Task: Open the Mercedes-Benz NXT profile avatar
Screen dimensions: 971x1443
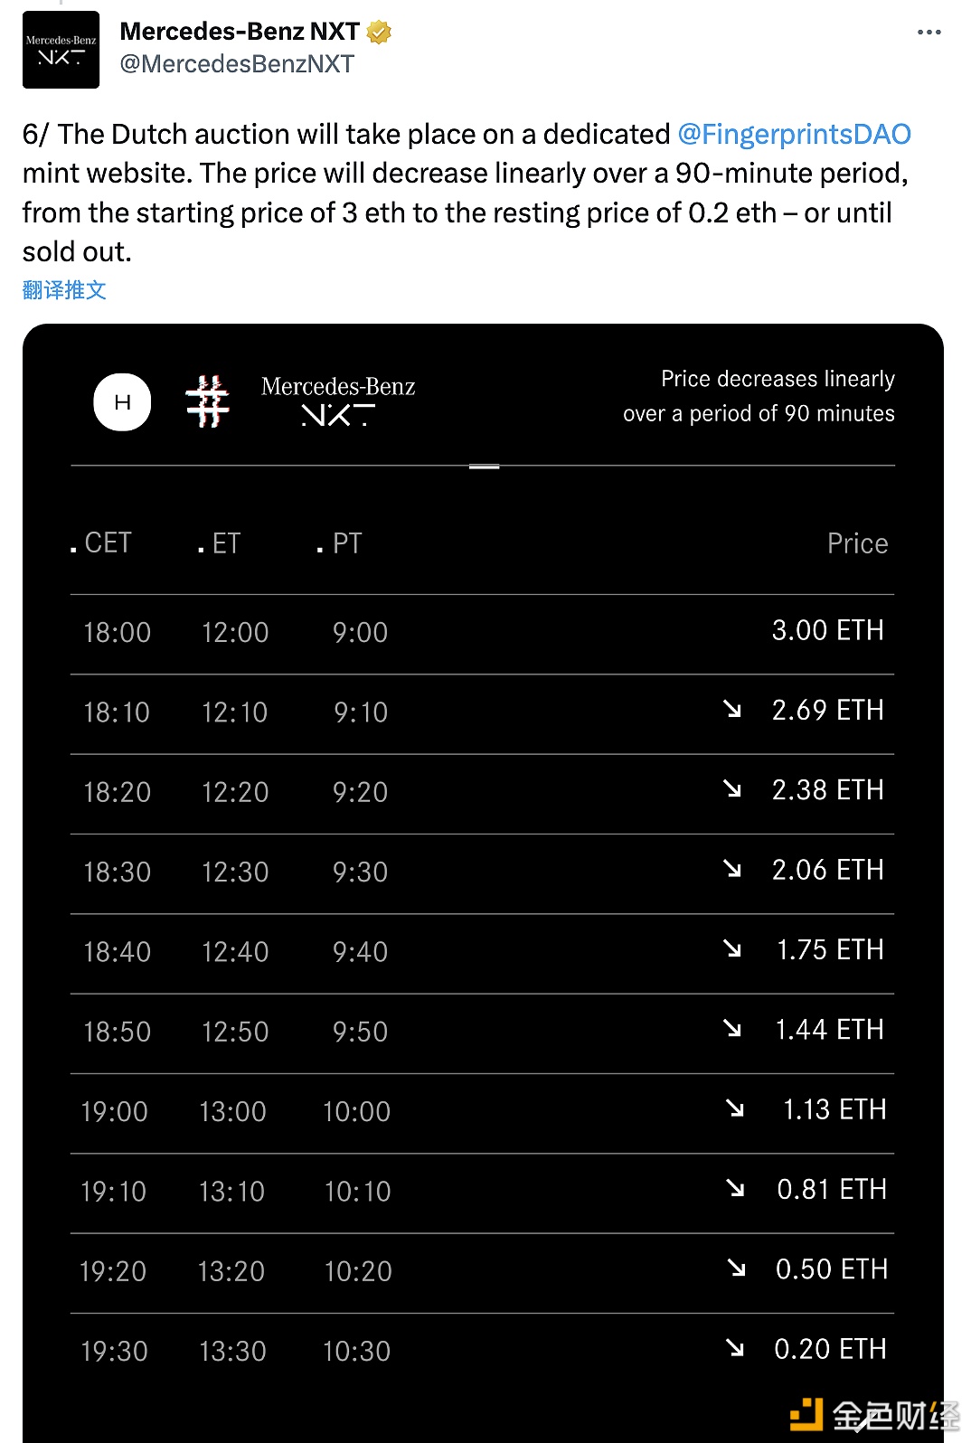Action: [x=61, y=50]
